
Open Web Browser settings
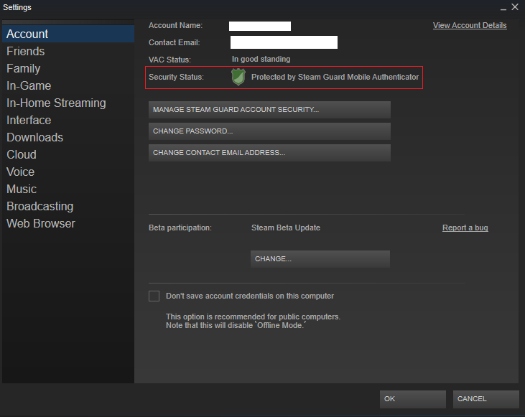pos(41,224)
